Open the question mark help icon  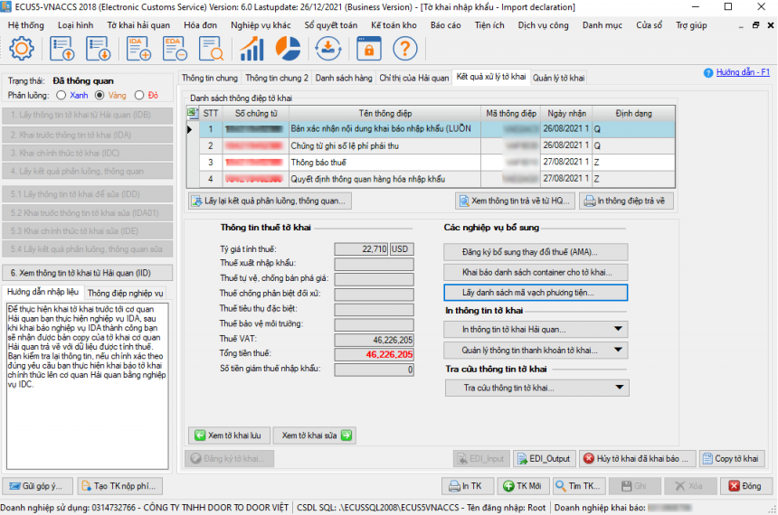tap(405, 49)
